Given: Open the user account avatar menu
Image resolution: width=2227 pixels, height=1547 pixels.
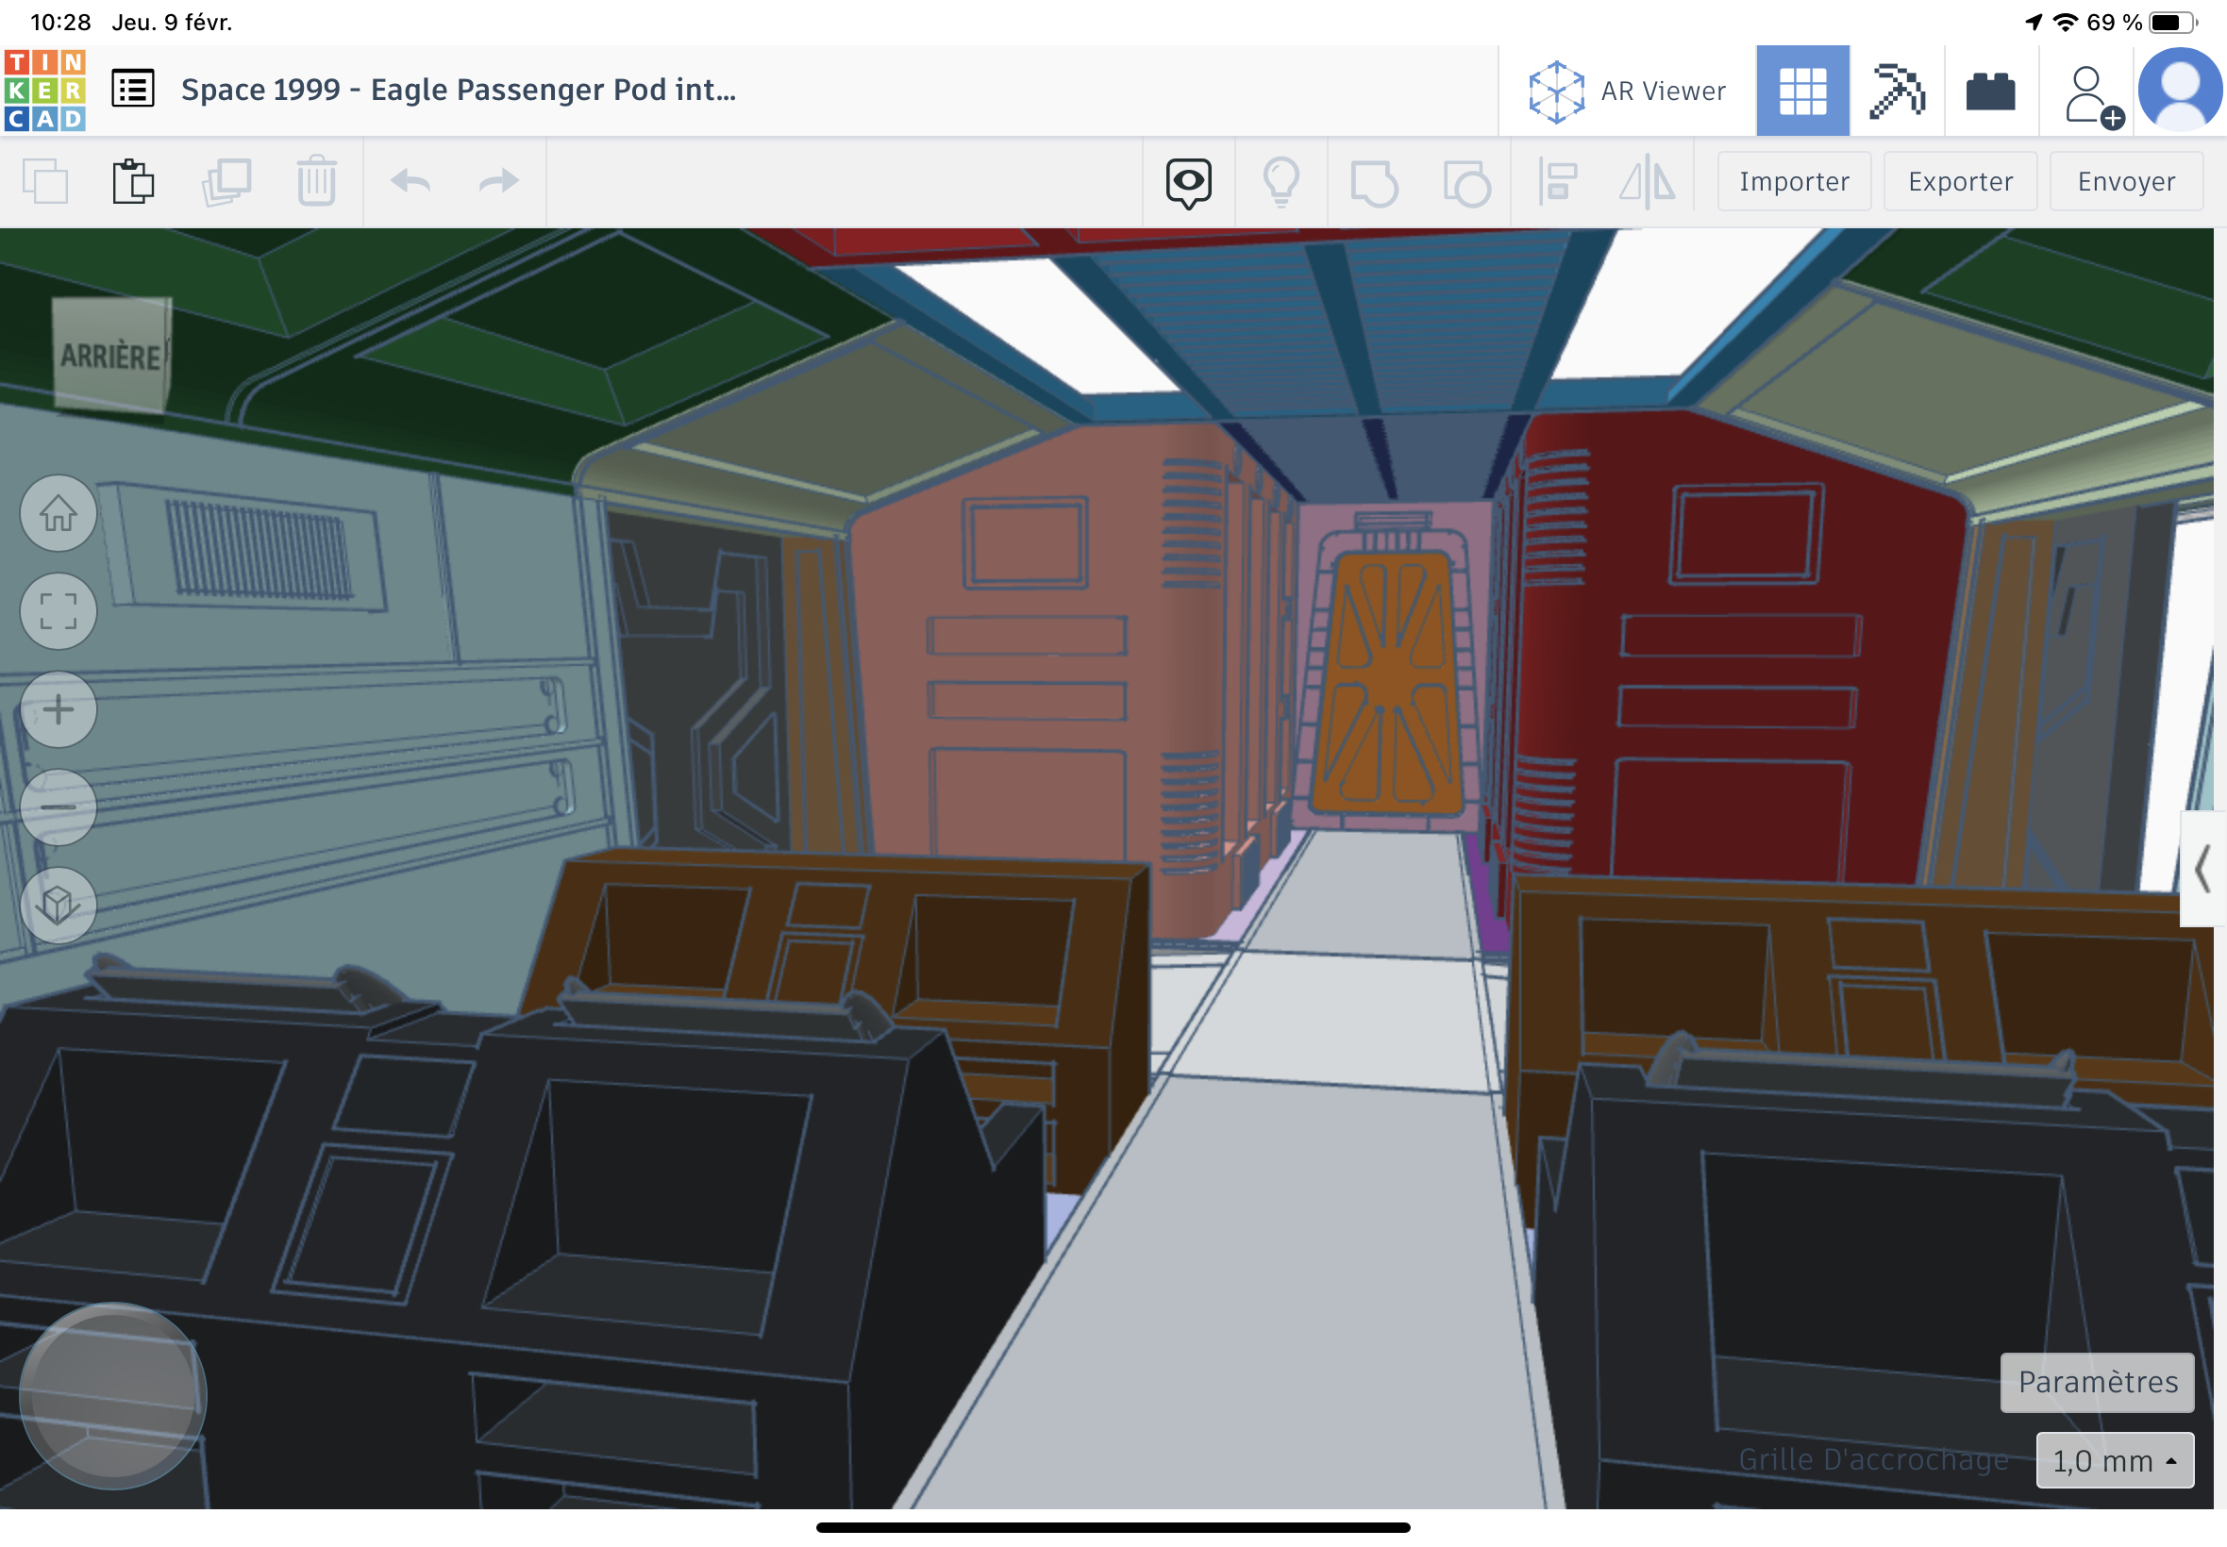Looking at the screenshot, I should click(x=2180, y=91).
